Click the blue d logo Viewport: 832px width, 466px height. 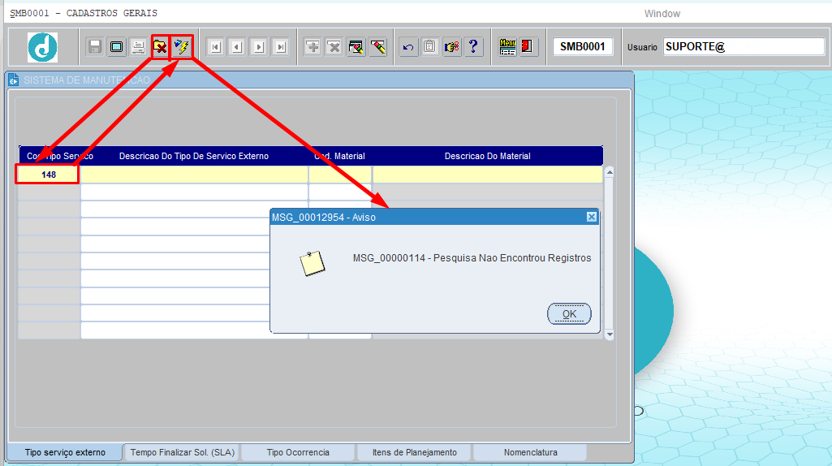(x=42, y=47)
